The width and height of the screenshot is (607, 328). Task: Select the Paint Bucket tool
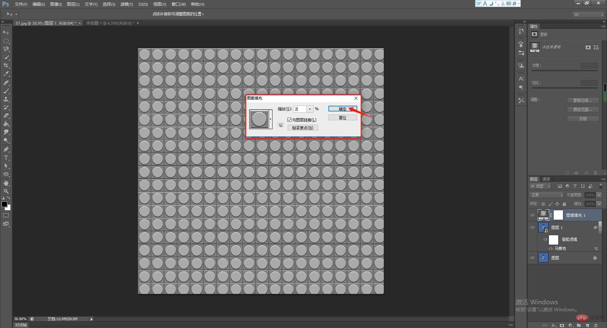click(6, 124)
